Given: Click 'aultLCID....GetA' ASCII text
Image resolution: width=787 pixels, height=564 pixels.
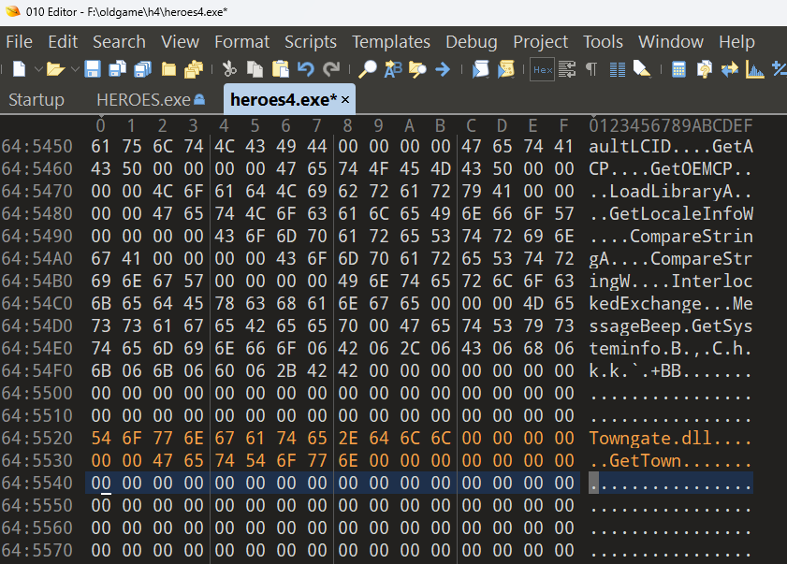Looking at the screenshot, I should pos(671,146).
